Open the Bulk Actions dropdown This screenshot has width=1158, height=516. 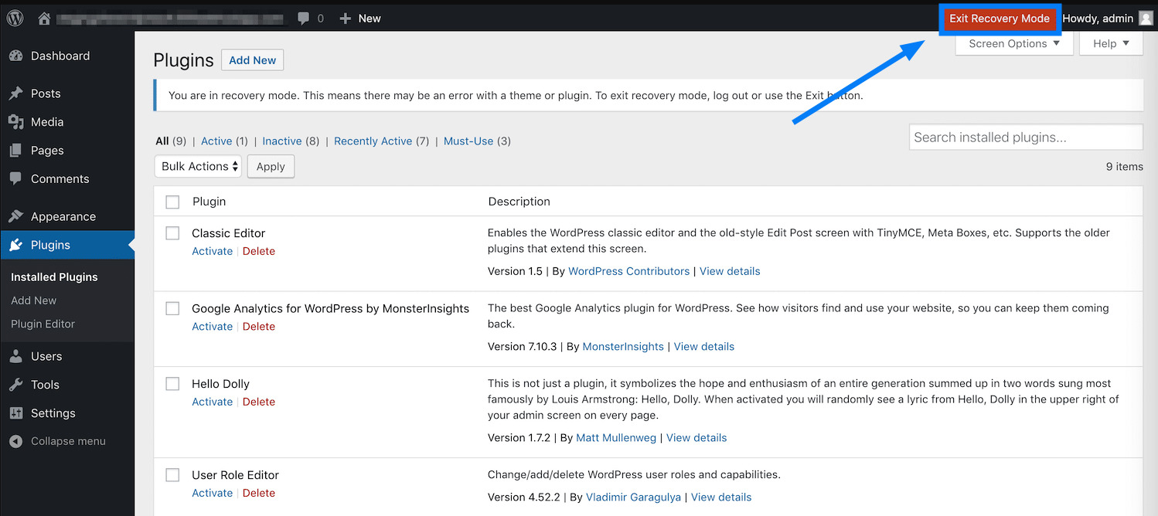(x=198, y=166)
